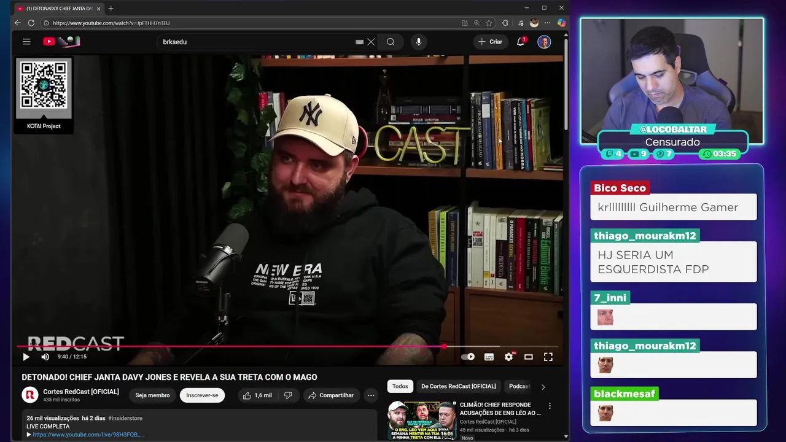The height and width of the screenshot is (442, 786).
Task: Open the media control music icon
Action: point(521,23)
